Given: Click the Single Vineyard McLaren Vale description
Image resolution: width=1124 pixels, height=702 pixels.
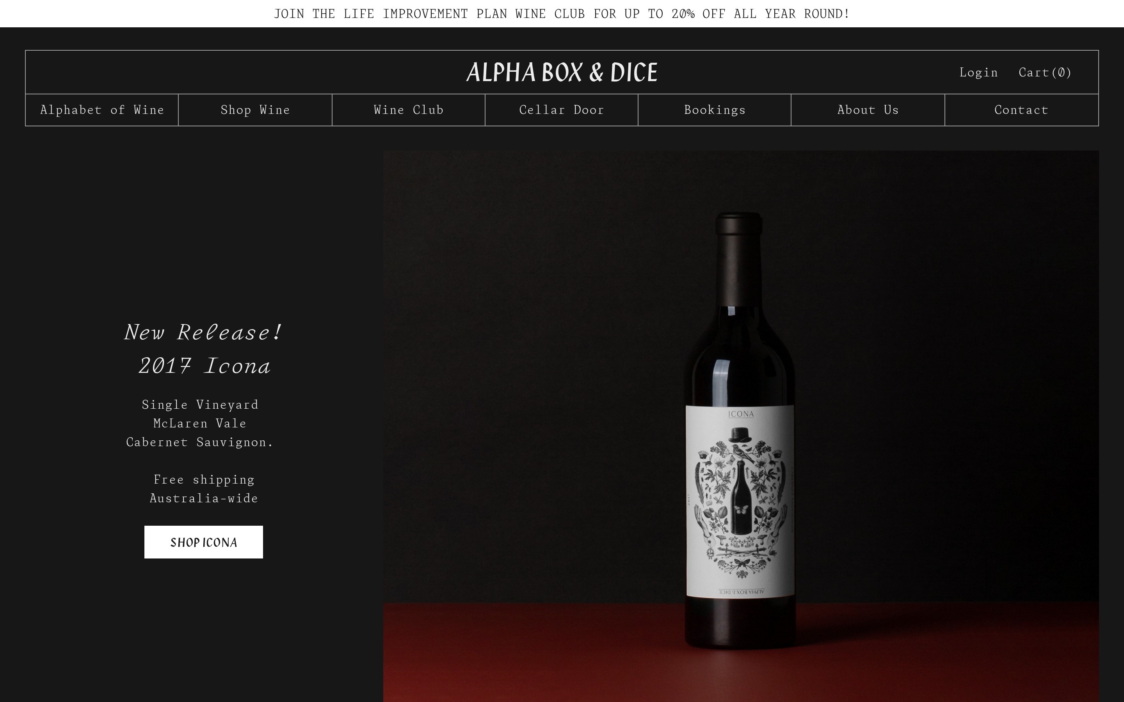Looking at the screenshot, I should (x=200, y=423).
